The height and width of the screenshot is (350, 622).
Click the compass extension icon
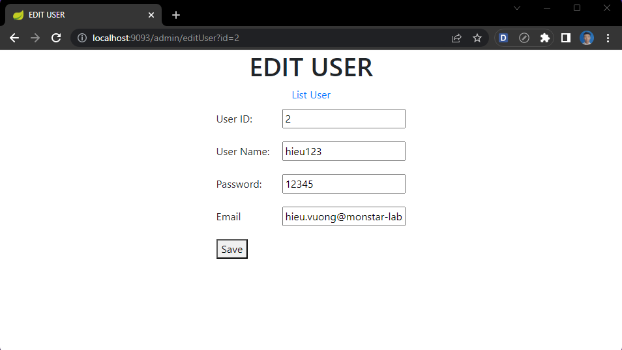tap(524, 38)
